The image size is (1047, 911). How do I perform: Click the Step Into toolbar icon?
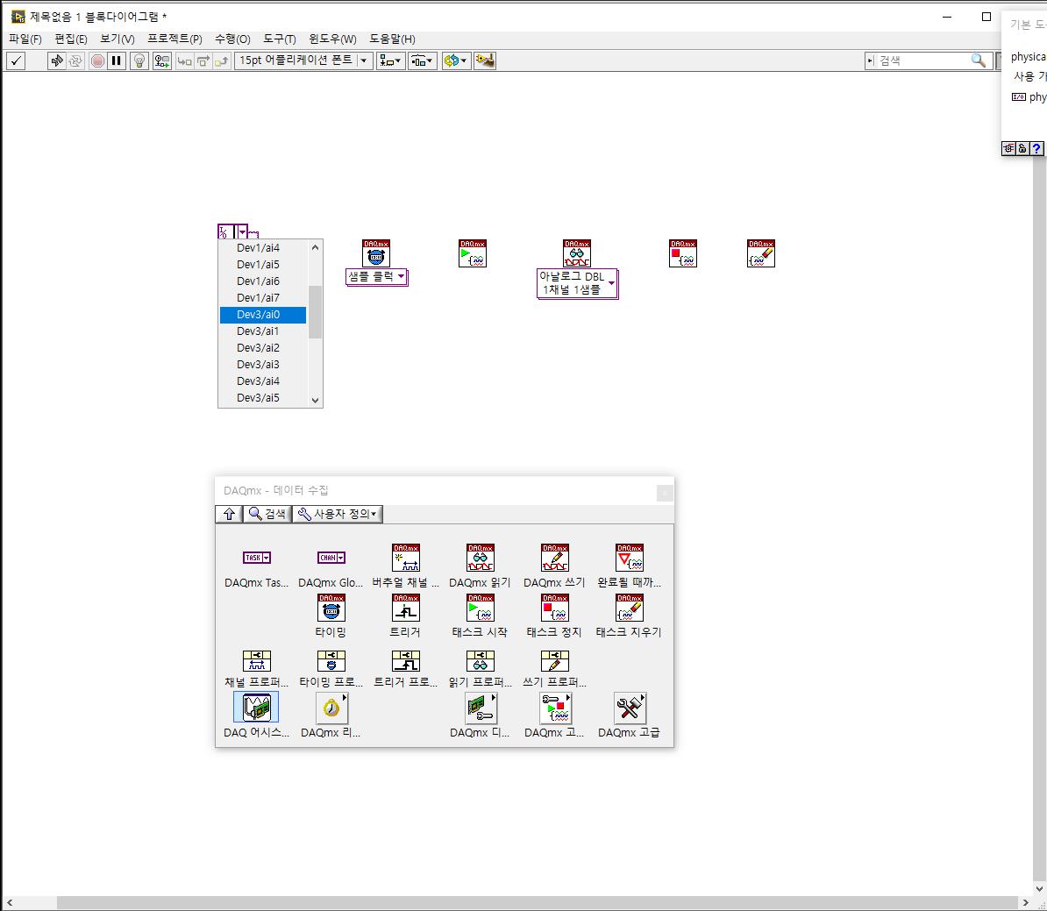(184, 60)
